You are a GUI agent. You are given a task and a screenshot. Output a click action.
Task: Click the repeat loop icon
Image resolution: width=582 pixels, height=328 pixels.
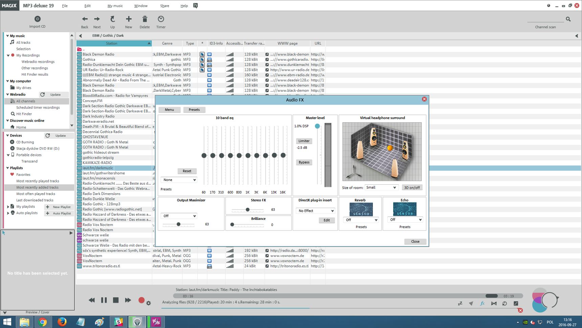(505, 303)
